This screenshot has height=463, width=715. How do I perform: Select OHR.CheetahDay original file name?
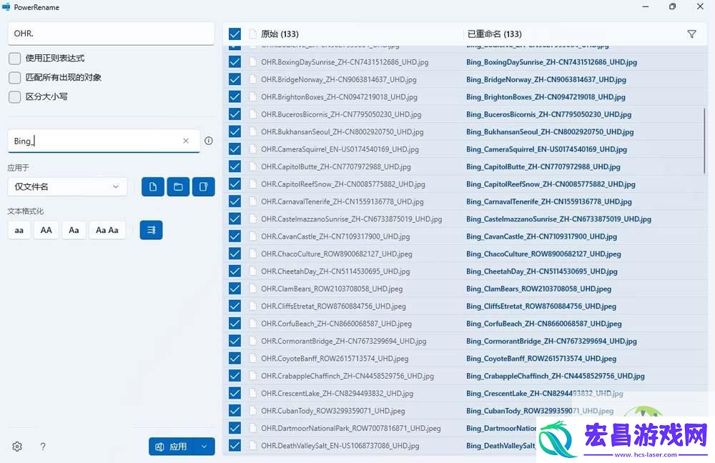[x=335, y=271]
